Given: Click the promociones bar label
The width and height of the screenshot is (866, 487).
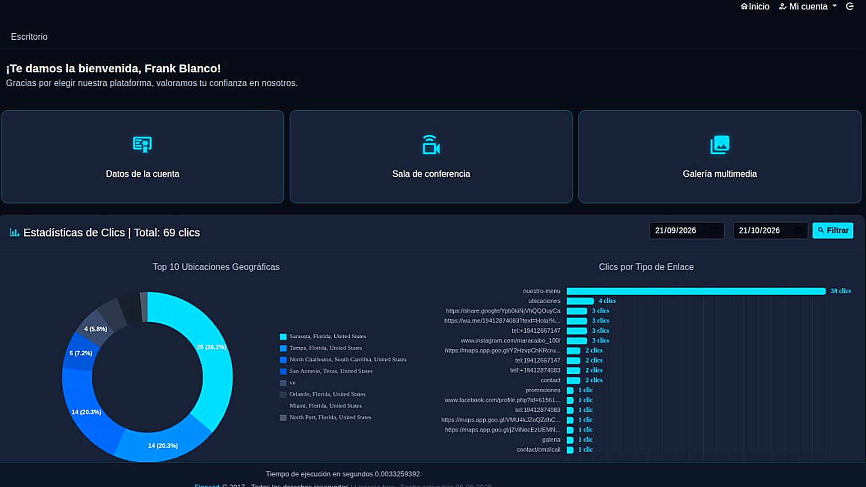Looking at the screenshot, I should click(x=543, y=391).
